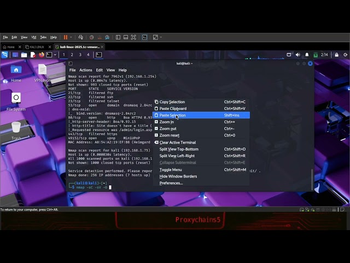Choose Clear Active Terminal

201,142
